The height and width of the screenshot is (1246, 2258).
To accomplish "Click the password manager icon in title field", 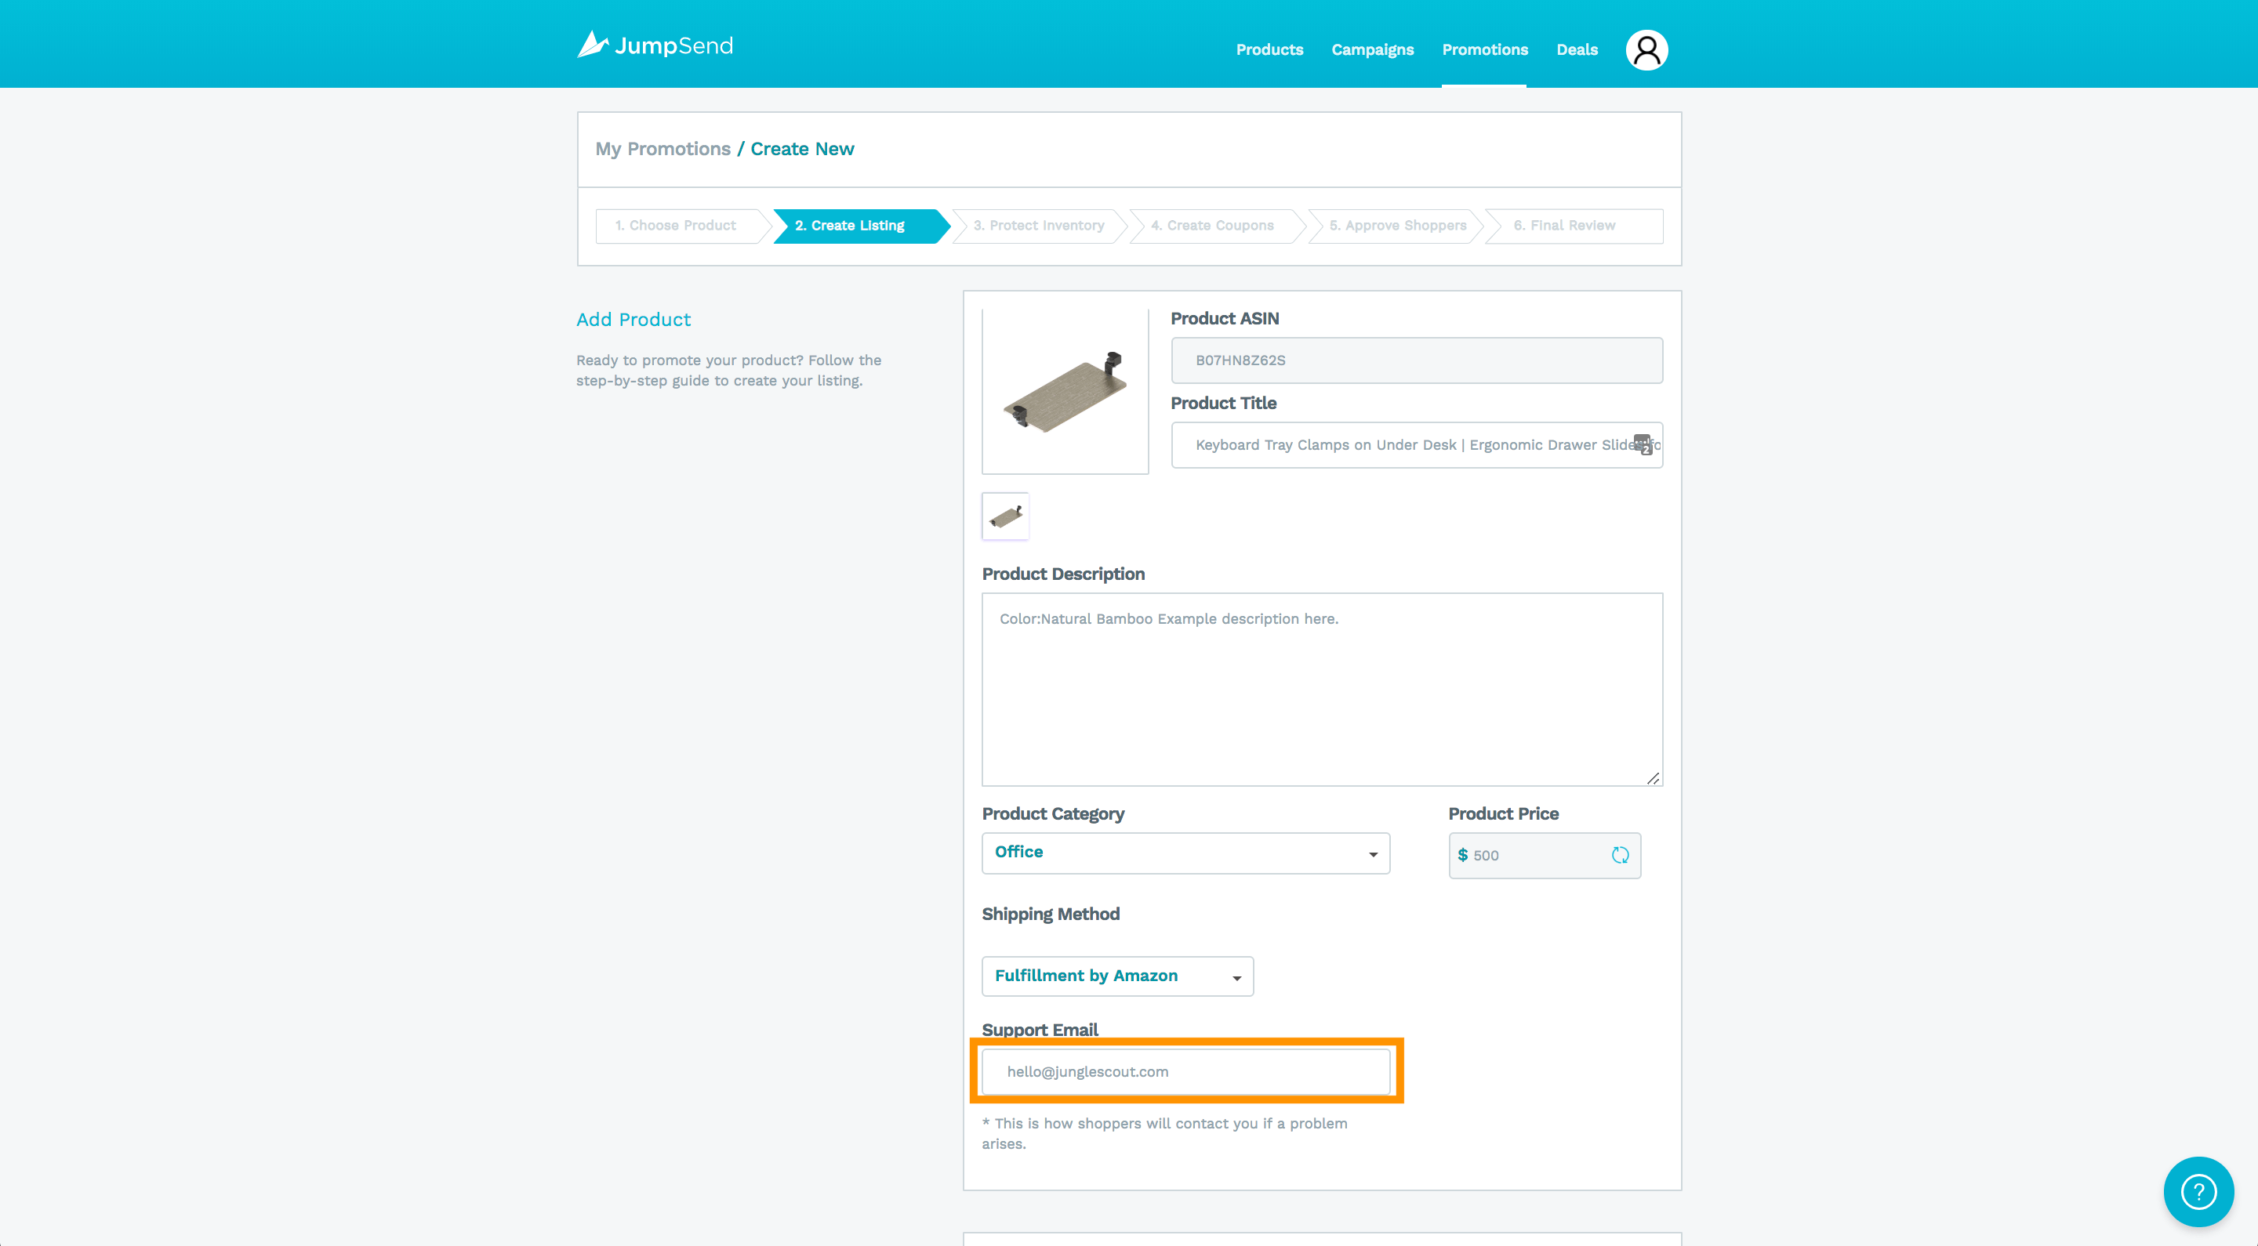I will click(1643, 444).
